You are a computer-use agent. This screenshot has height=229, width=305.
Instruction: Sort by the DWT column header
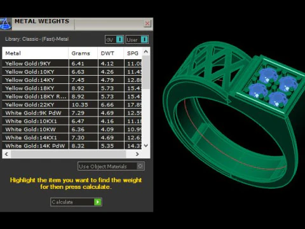click(111, 53)
